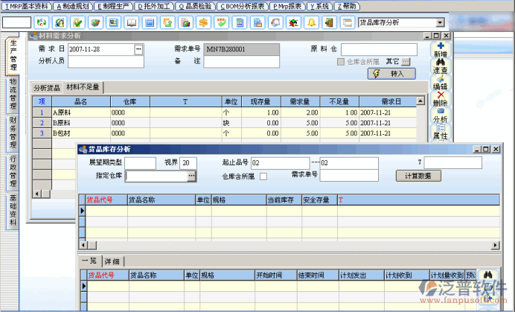Image resolution: width=515 pixels, height=312 pixels.
Task: Switch to the 材料不足量 tab
Action: point(83,87)
